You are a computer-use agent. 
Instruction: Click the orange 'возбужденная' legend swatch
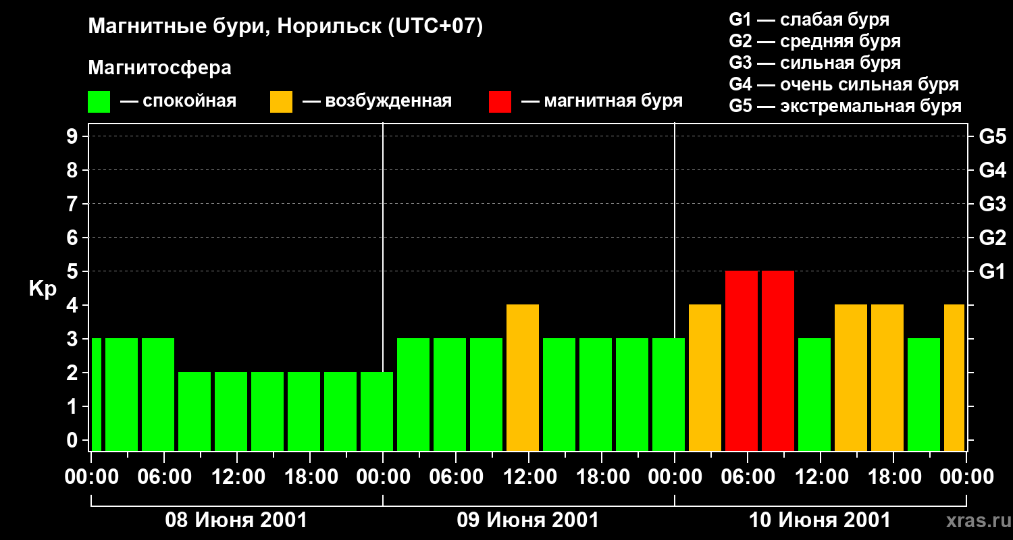281,102
